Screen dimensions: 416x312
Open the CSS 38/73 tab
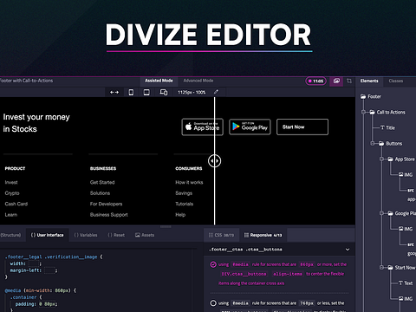(x=221, y=235)
